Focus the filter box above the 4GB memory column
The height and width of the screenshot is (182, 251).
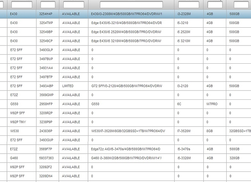215,4
